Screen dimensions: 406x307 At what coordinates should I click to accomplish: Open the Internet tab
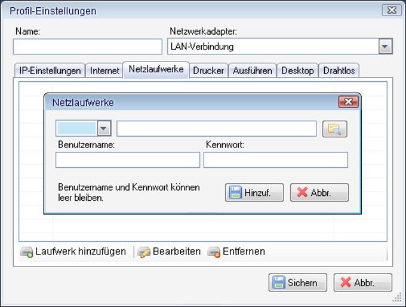coord(104,70)
